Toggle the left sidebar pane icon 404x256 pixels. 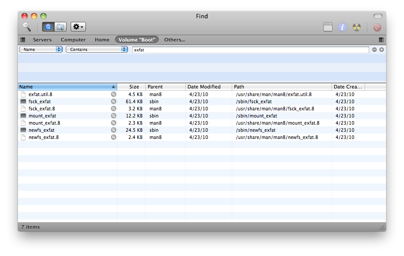(x=23, y=40)
